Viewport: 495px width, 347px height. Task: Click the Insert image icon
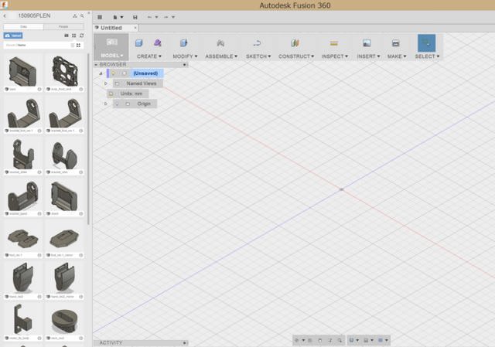click(x=367, y=43)
